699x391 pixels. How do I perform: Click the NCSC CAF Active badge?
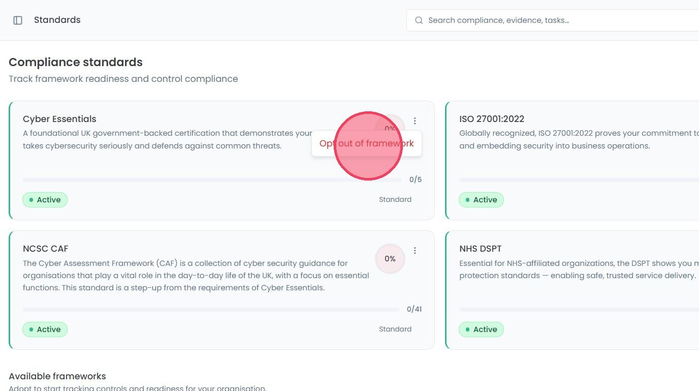point(45,329)
